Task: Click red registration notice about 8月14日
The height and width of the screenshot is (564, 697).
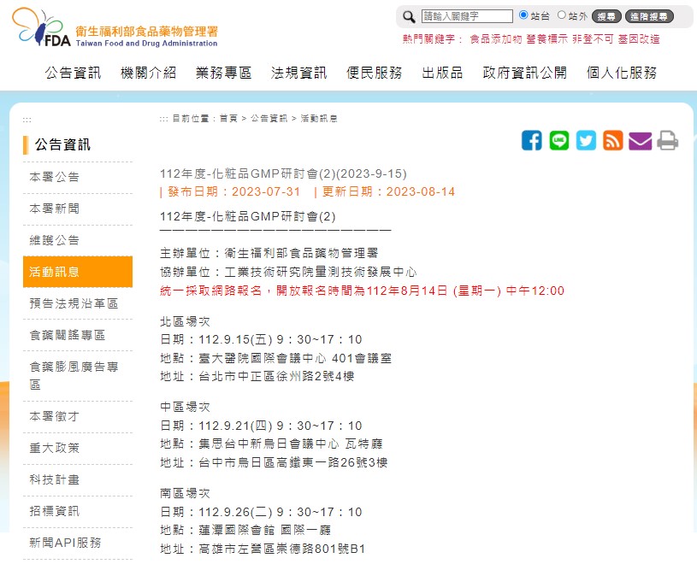Action: click(362, 291)
